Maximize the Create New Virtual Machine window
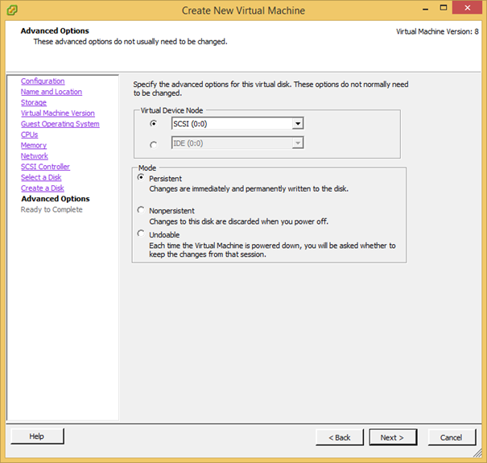The height and width of the screenshot is (463, 487). [x=444, y=8]
